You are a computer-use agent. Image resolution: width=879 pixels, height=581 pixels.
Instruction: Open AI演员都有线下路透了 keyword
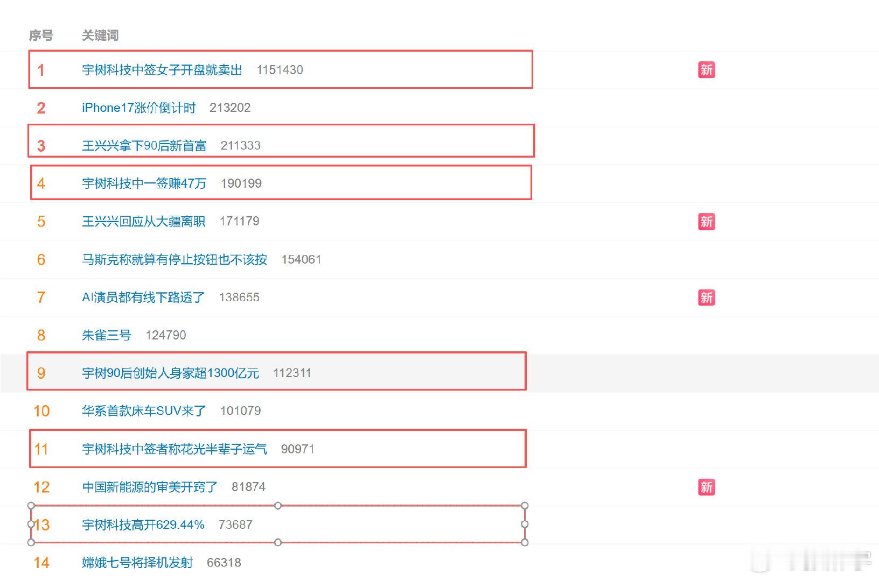tap(143, 297)
